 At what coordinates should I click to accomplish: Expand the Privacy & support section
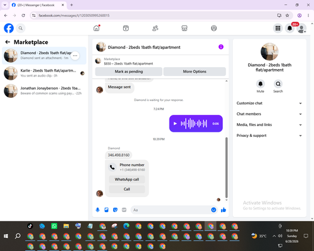269,136
